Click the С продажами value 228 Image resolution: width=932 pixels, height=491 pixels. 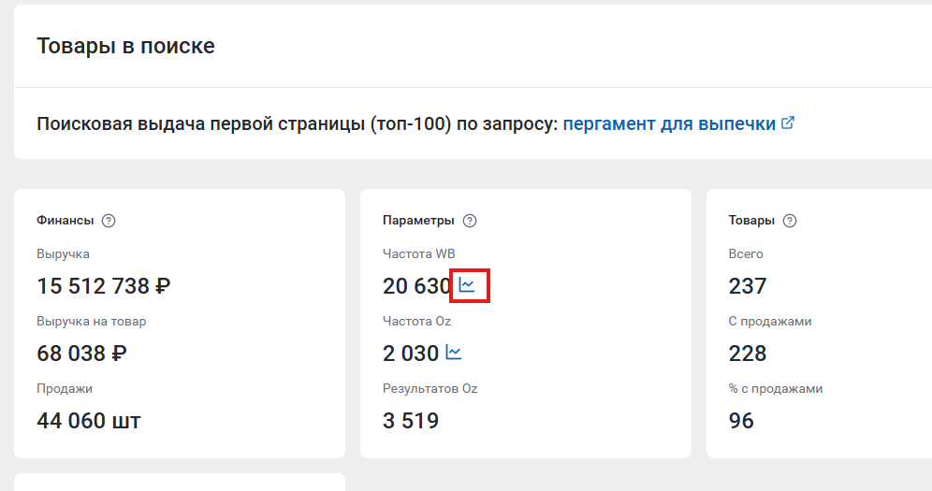(748, 354)
